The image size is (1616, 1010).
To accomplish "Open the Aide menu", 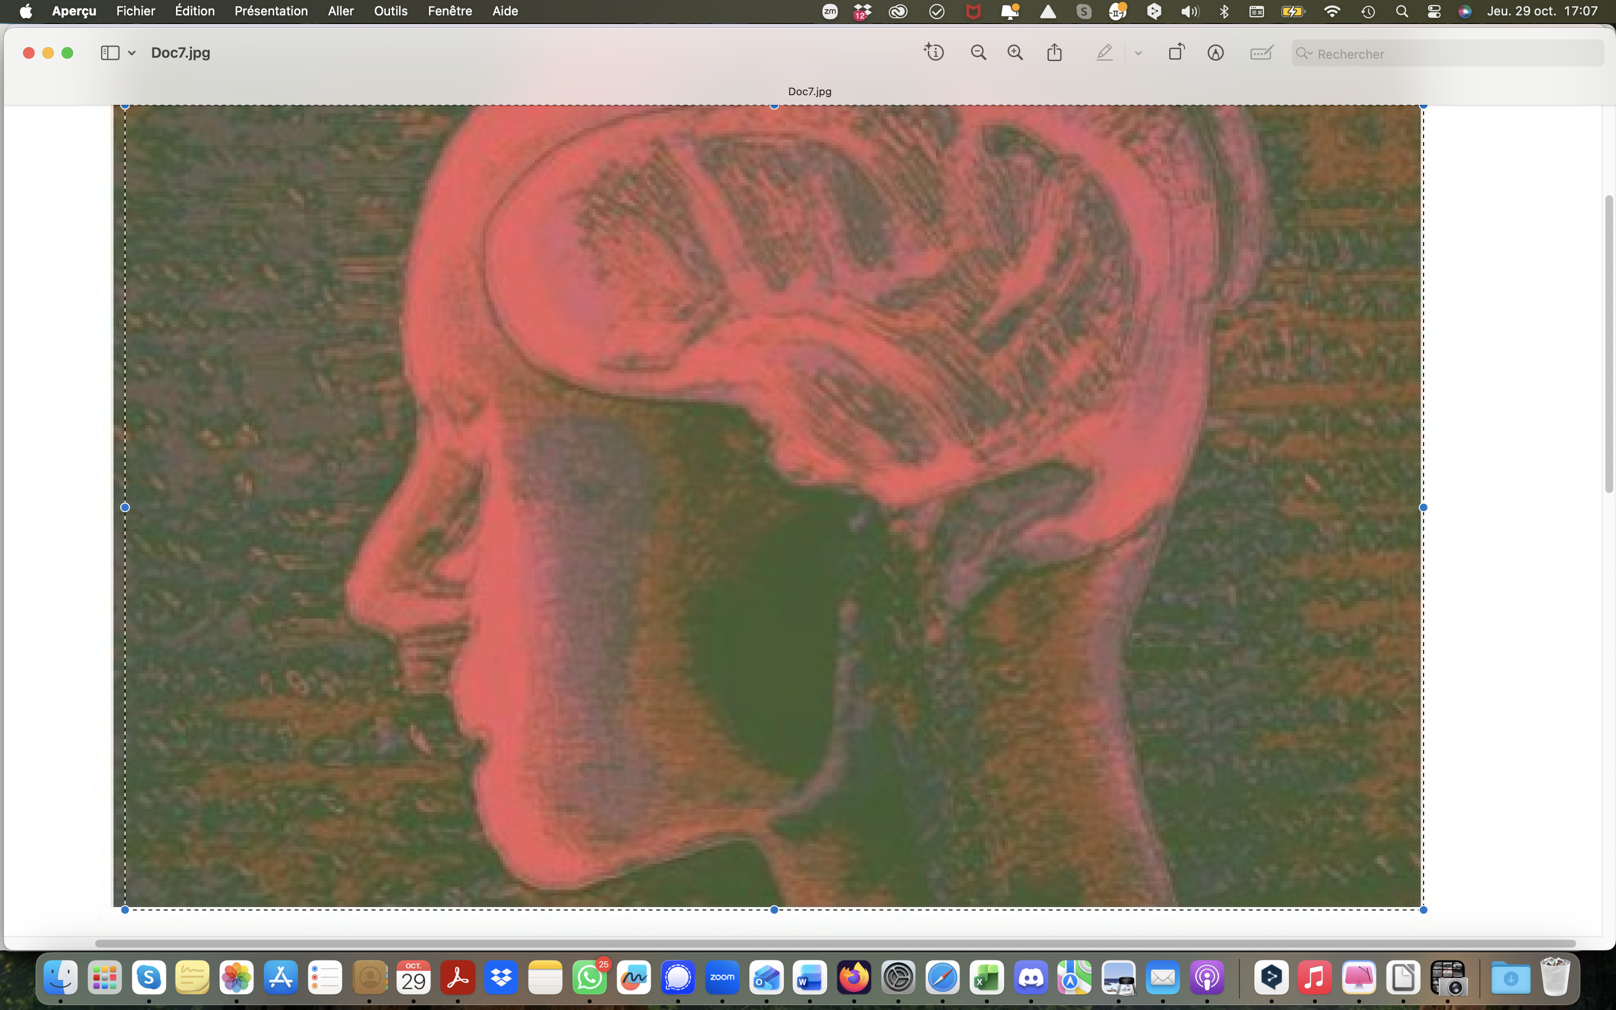I will click(505, 11).
